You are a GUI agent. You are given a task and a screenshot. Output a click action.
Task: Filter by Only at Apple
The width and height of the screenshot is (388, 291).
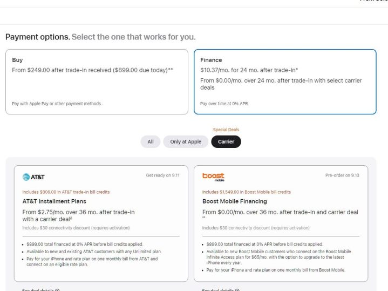(x=186, y=141)
